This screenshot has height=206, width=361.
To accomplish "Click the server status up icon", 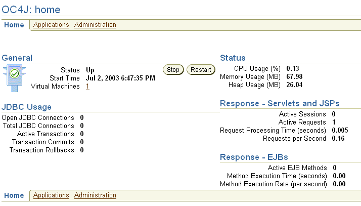I will tap(14, 78).
